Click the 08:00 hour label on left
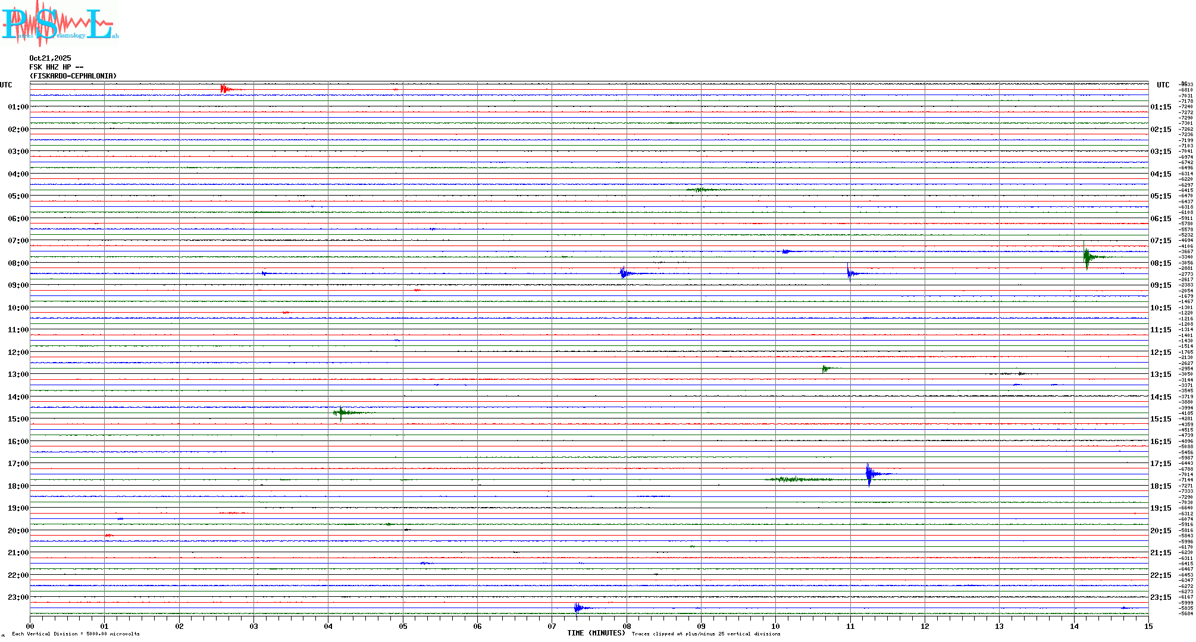1196x642 pixels. (x=18, y=263)
